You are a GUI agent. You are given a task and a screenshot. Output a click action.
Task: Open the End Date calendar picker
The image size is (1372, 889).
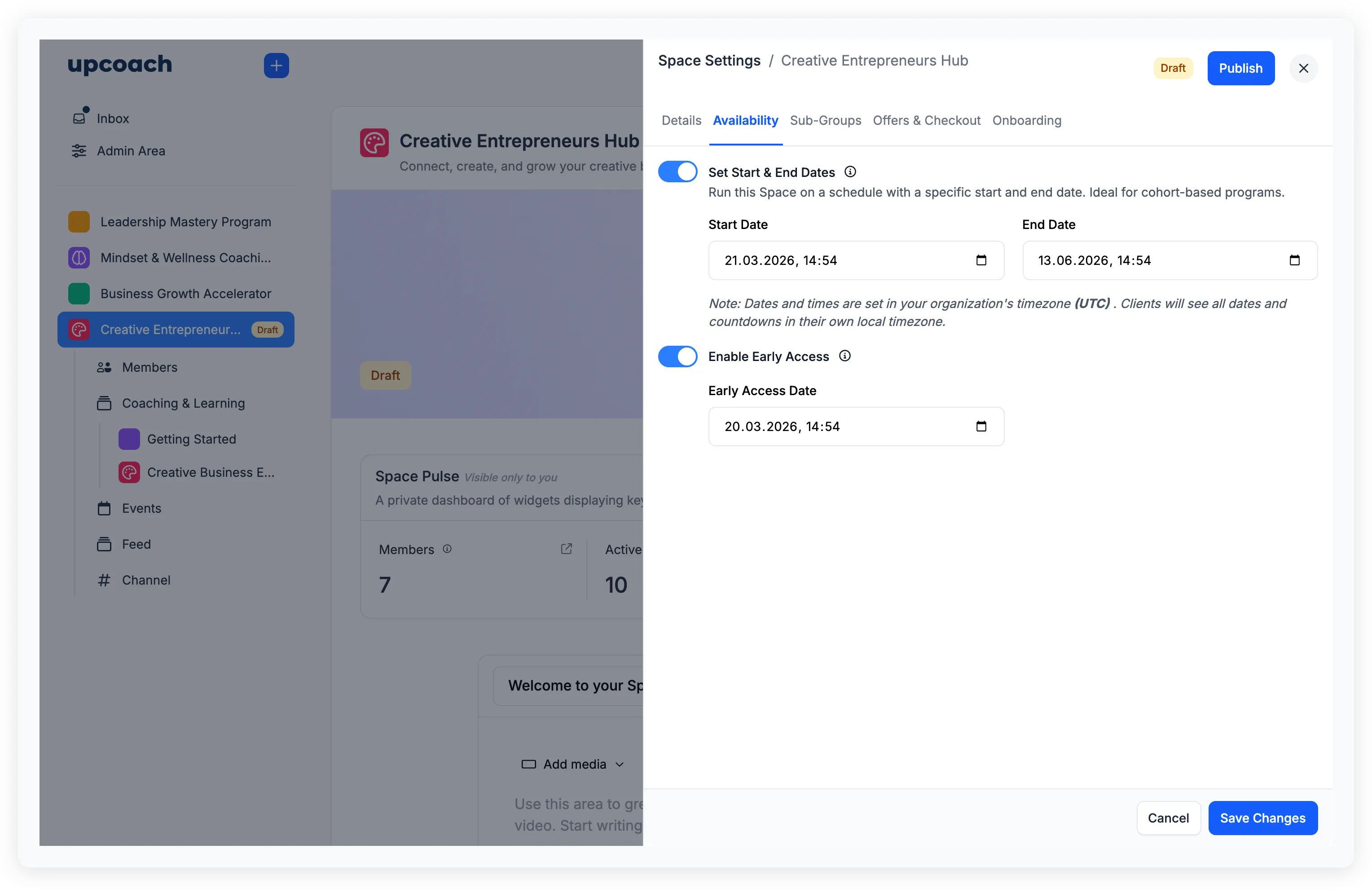pyautogui.click(x=1295, y=260)
